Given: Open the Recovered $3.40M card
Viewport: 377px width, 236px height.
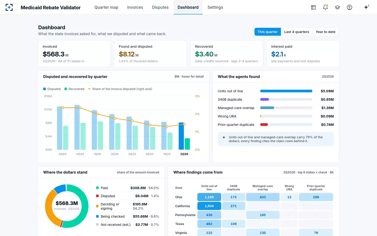Looking at the screenshot, I should pos(227,53).
